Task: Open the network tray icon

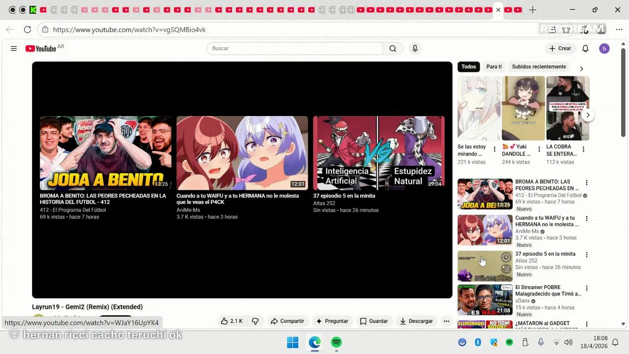Action: coord(556,342)
